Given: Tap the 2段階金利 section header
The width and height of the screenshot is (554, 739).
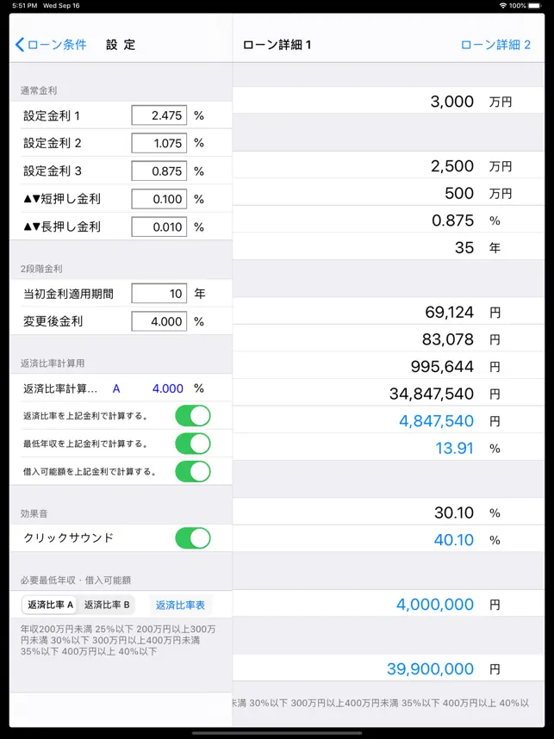Looking at the screenshot, I should [x=41, y=269].
